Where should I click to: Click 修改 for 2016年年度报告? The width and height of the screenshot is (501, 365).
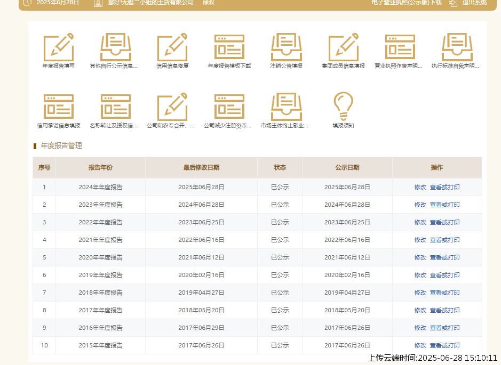click(x=420, y=327)
